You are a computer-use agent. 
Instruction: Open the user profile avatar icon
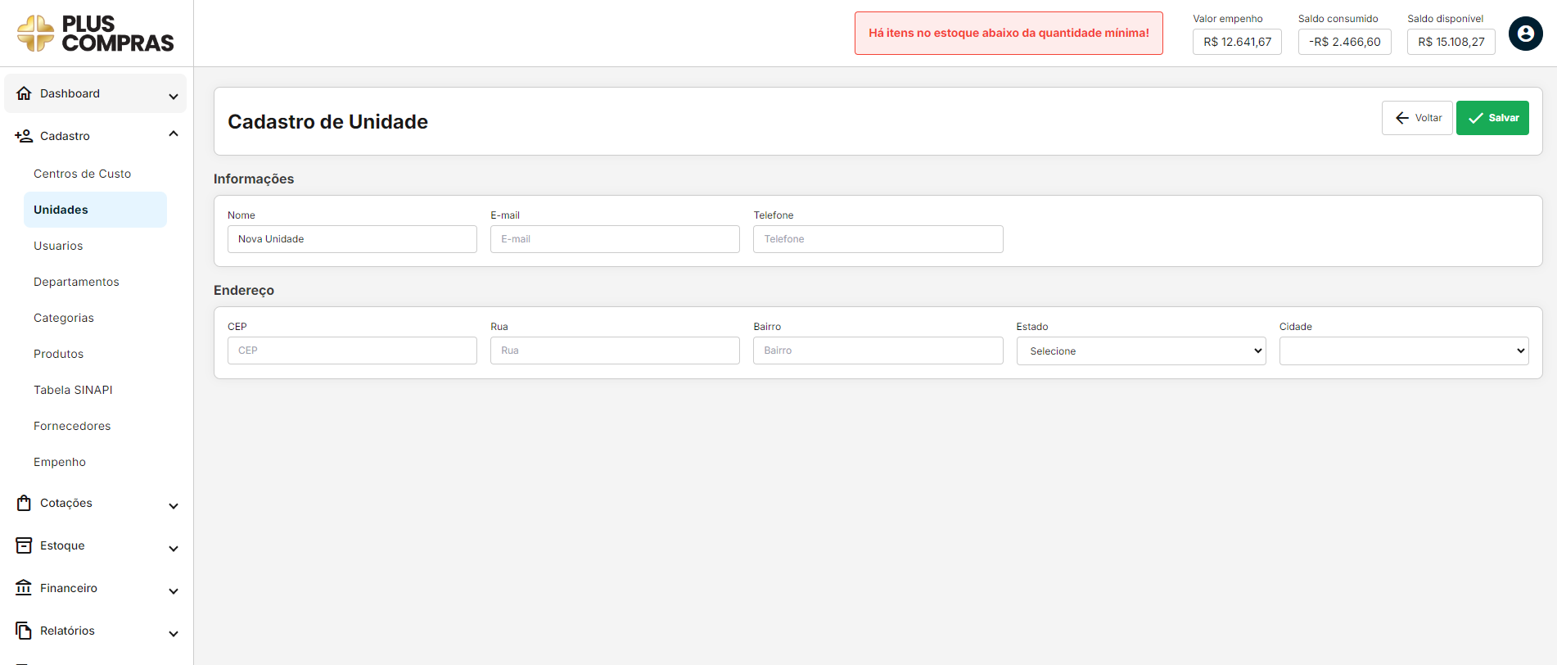pyautogui.click(x=1525, y=34)
